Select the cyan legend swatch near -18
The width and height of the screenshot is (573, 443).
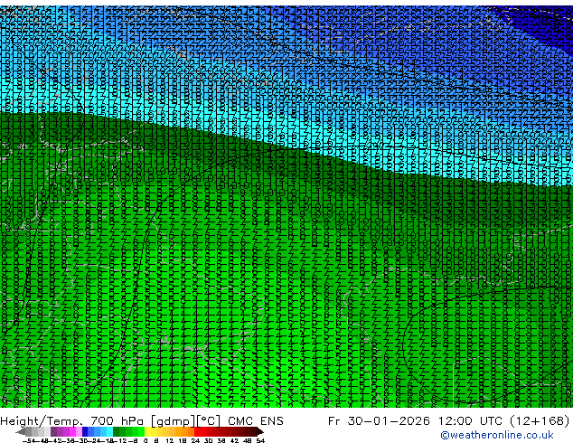click(x=110, y=431)
